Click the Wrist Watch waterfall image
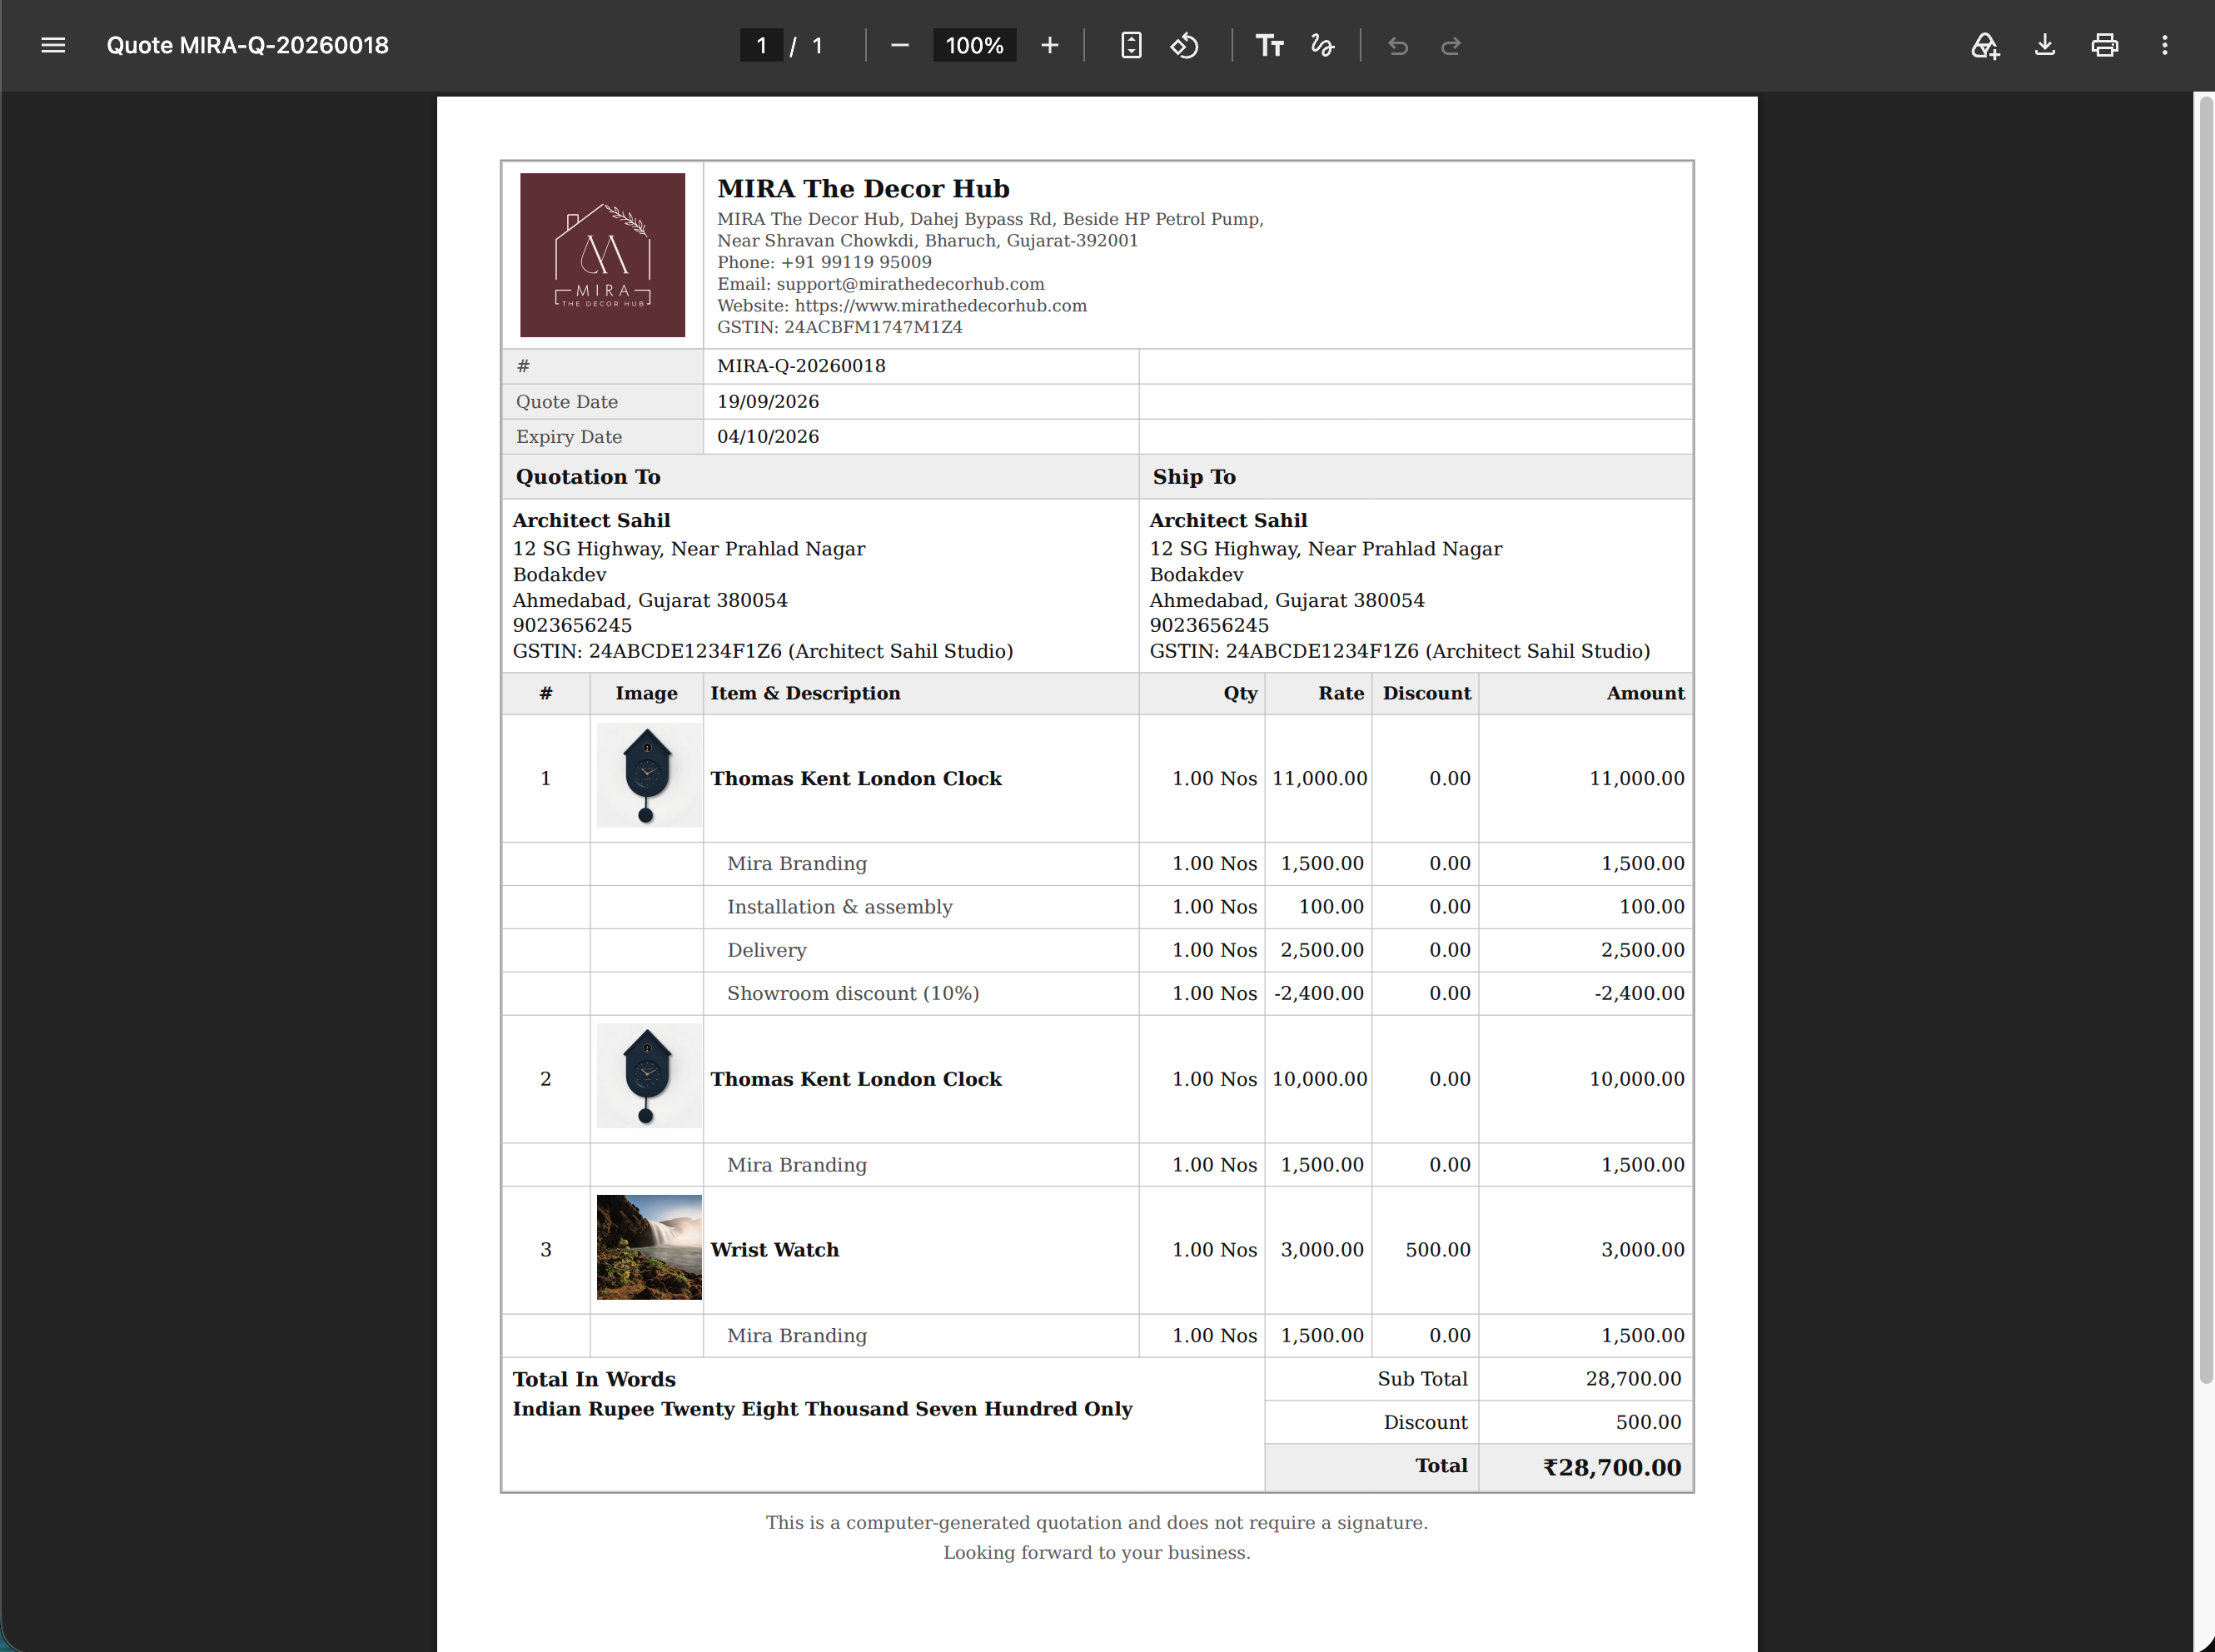This screenshot has height=1652, width=2215. tap(649, 1247)
